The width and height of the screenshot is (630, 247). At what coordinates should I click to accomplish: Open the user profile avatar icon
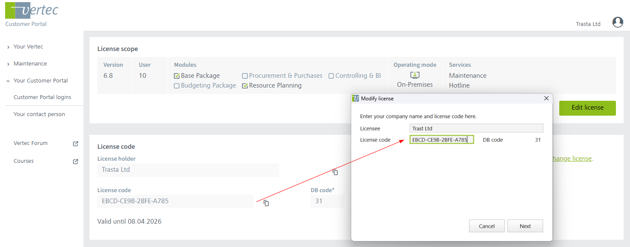(x=618, y=23)
